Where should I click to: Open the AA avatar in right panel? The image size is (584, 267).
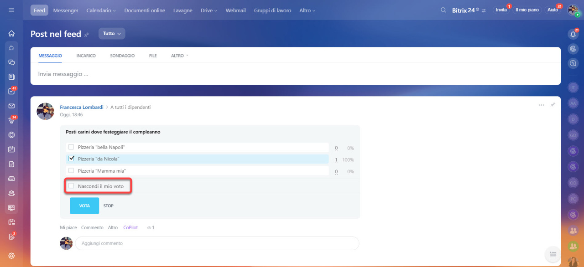(573, 103)
